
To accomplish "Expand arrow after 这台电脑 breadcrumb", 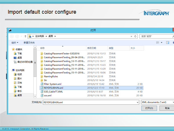I will (46, 36).
